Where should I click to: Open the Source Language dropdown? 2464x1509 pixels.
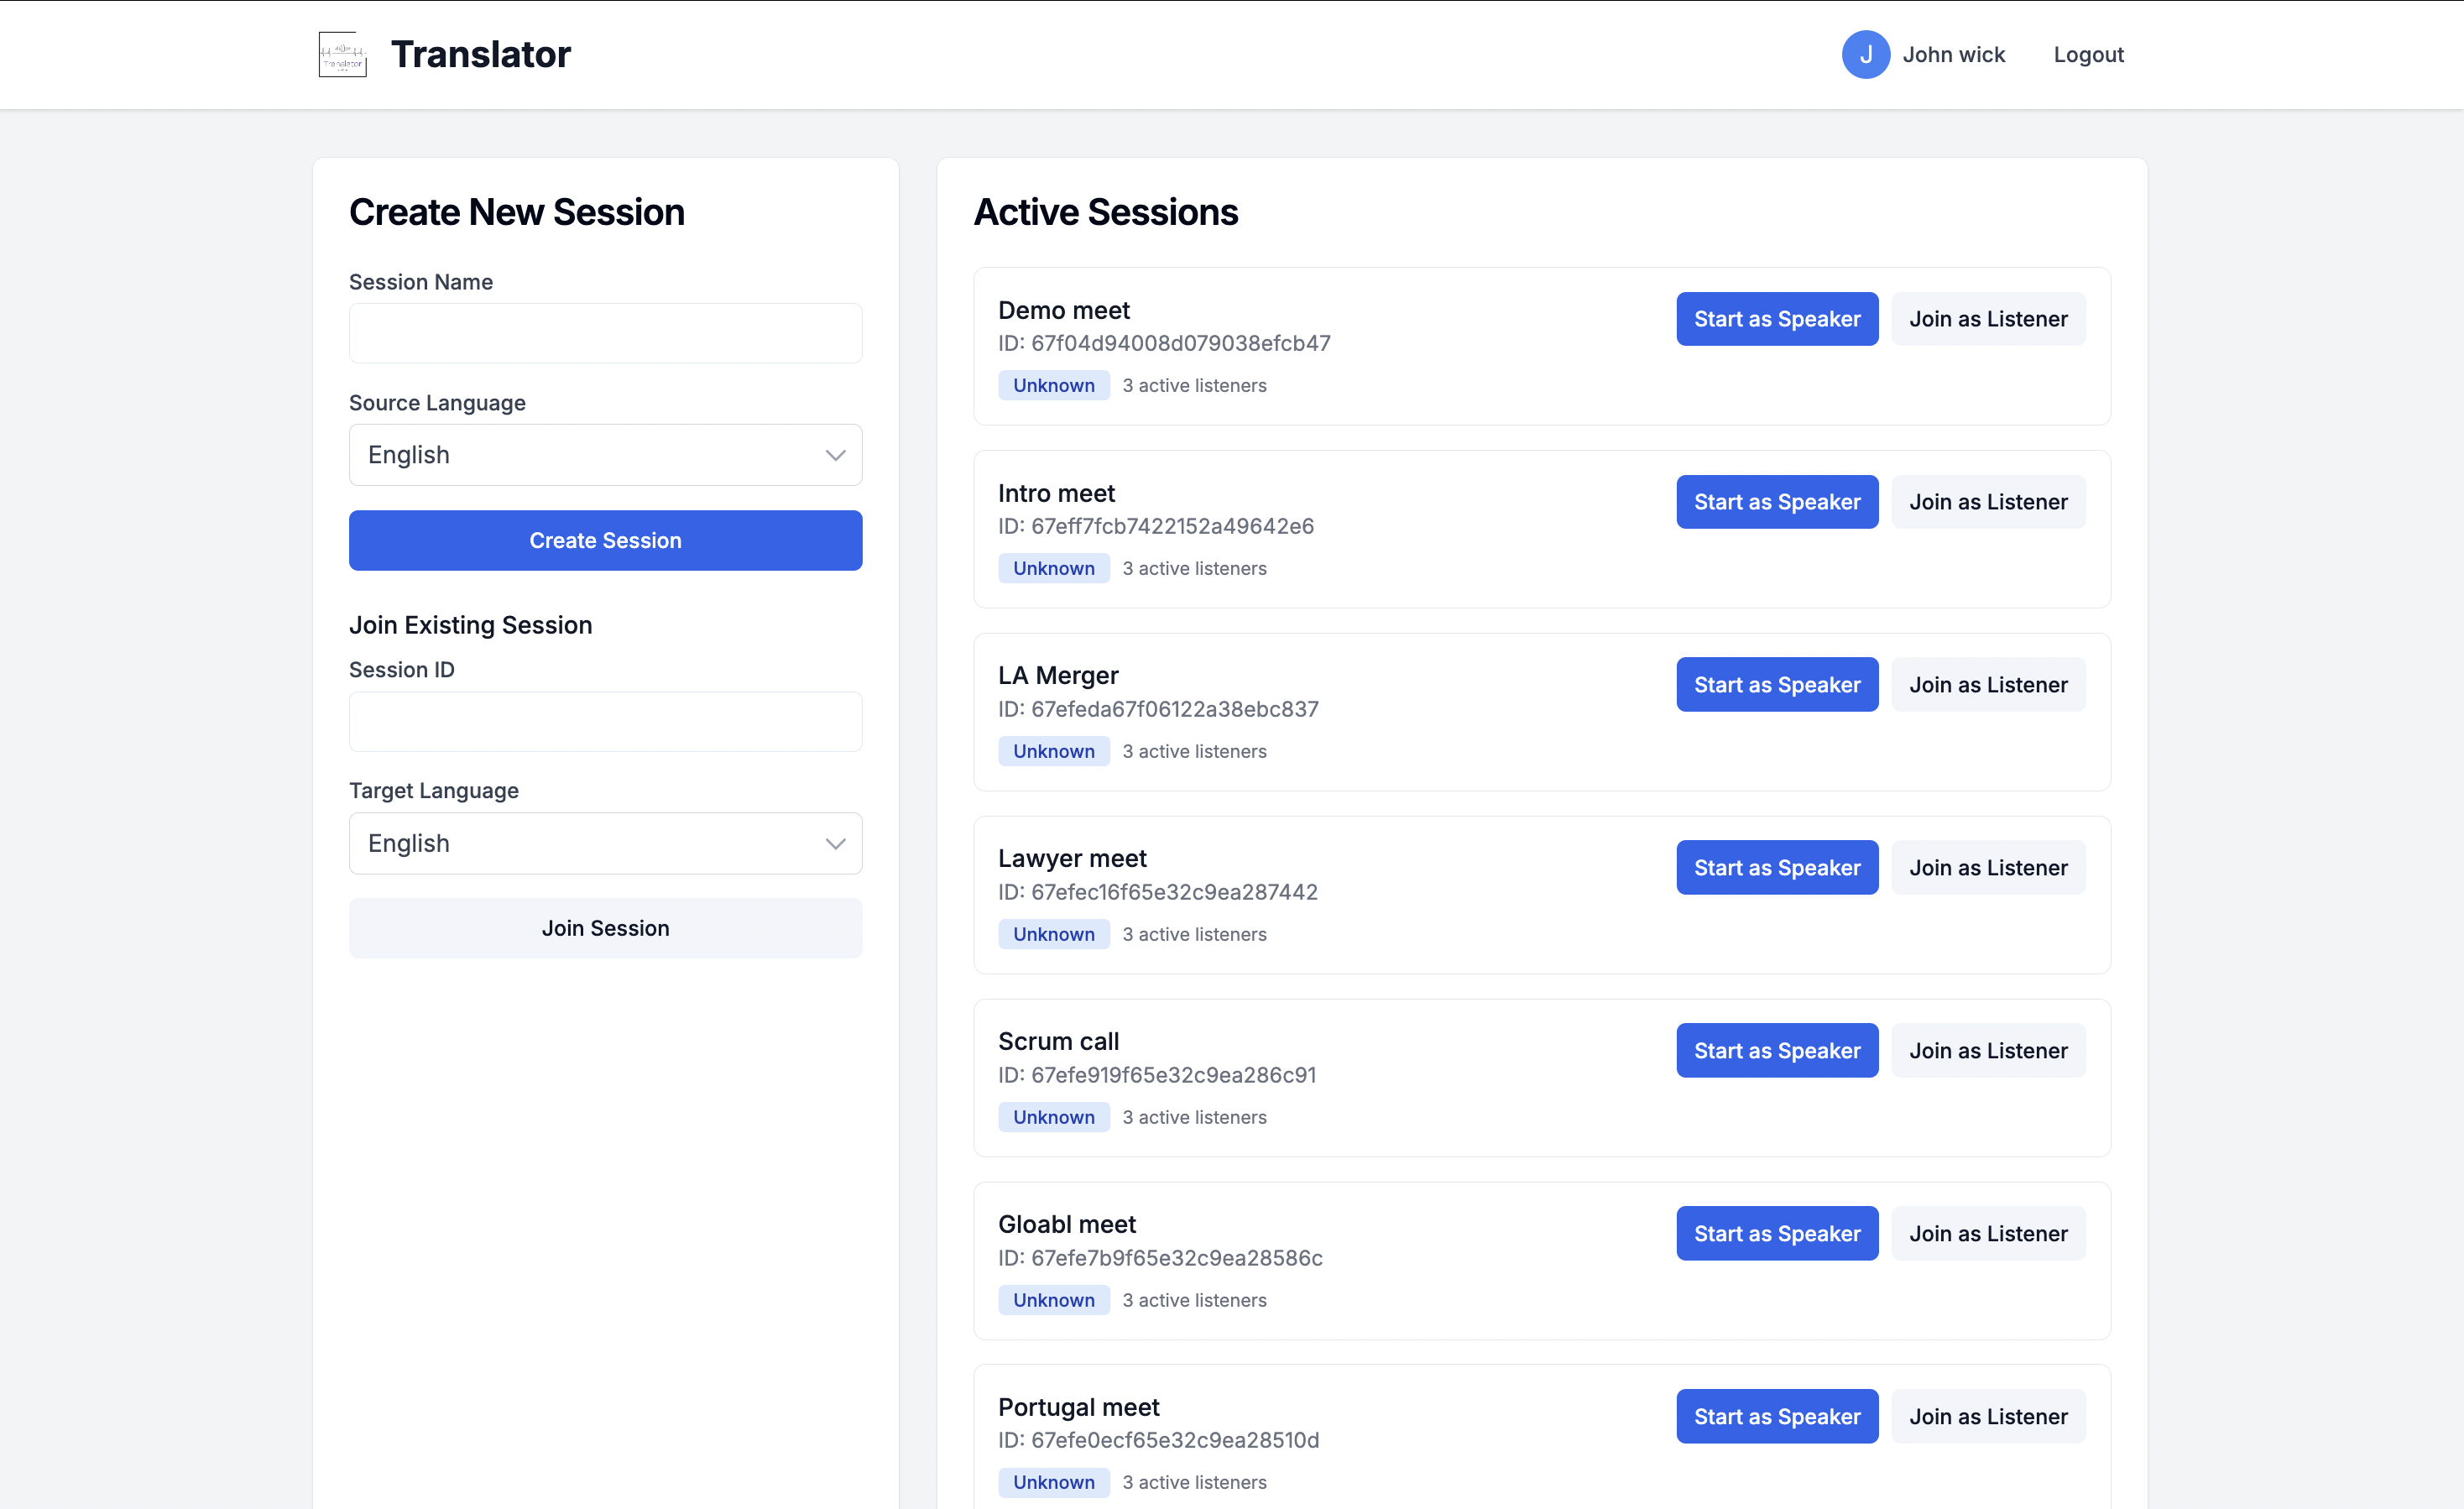tap(605, 455)
